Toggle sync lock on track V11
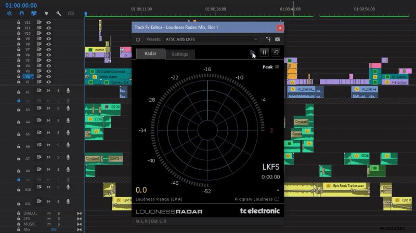416x233 pixels. point(39,28)
